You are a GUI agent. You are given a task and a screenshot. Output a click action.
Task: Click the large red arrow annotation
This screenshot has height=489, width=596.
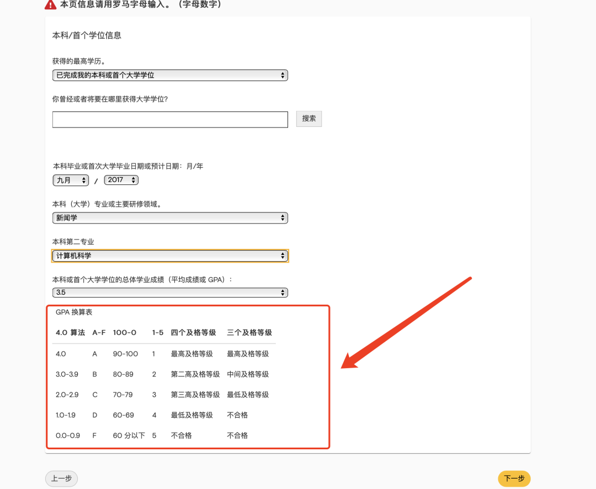tap(406, 322)
